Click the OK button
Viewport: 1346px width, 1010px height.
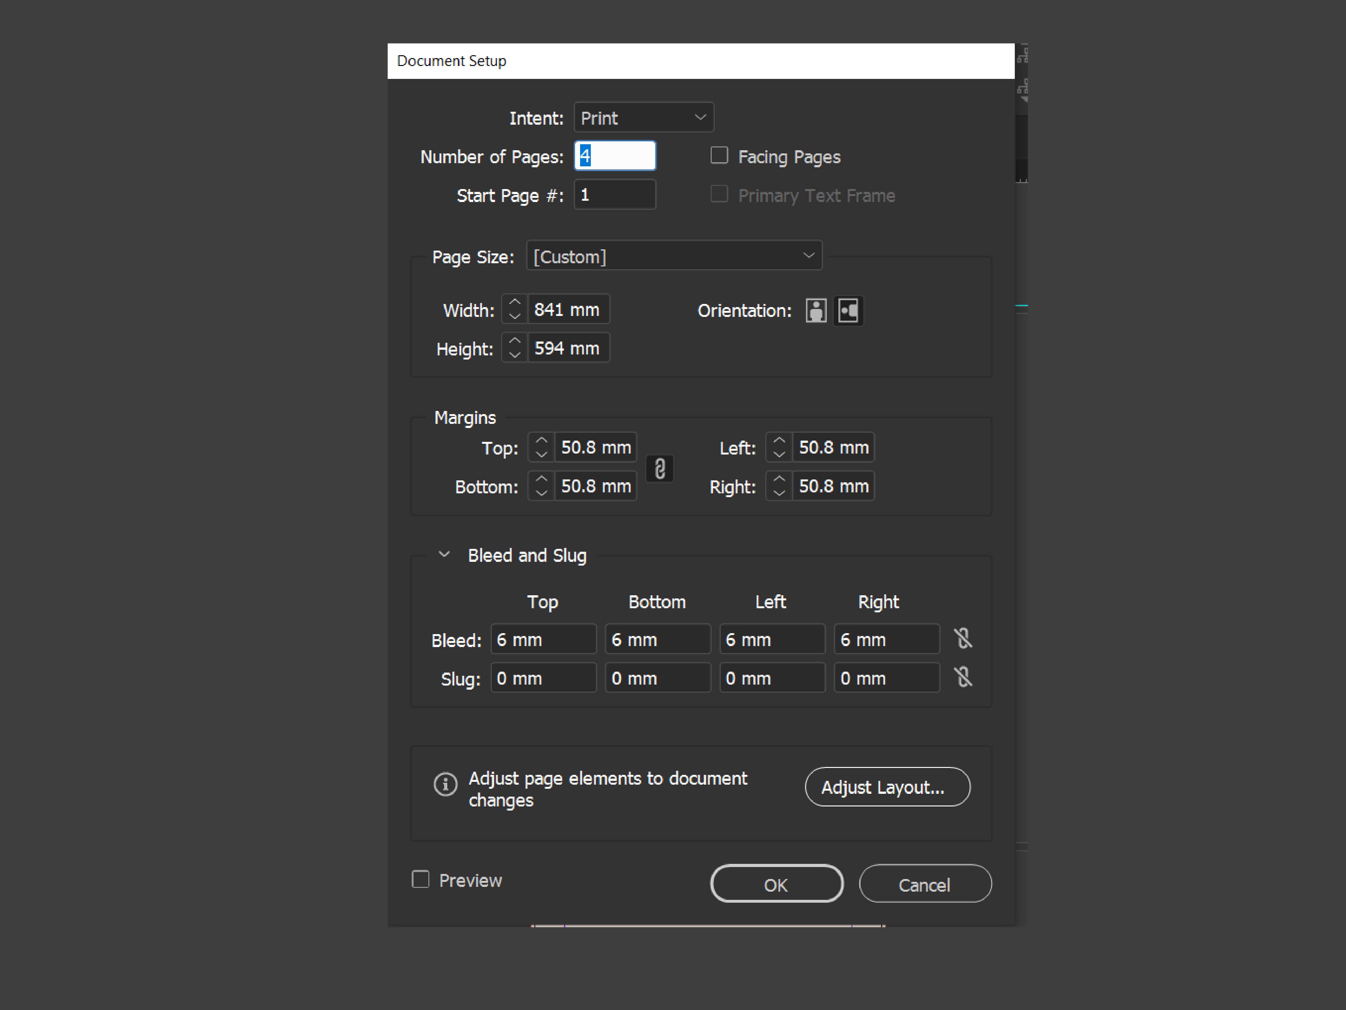pos(776,884)
